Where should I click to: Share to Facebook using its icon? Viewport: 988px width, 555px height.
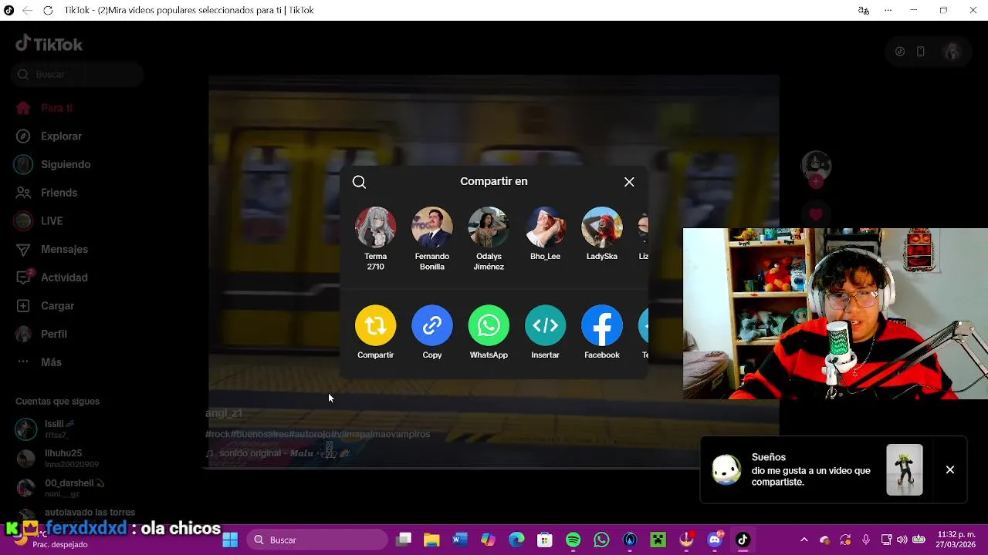(602, 326)
